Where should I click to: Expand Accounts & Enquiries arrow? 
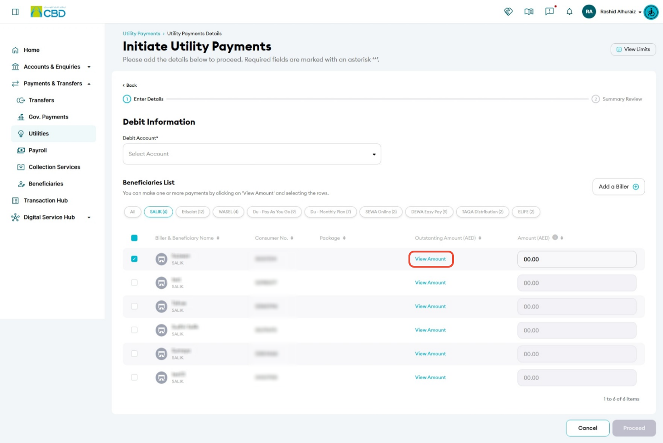click(x=89, y=67)
